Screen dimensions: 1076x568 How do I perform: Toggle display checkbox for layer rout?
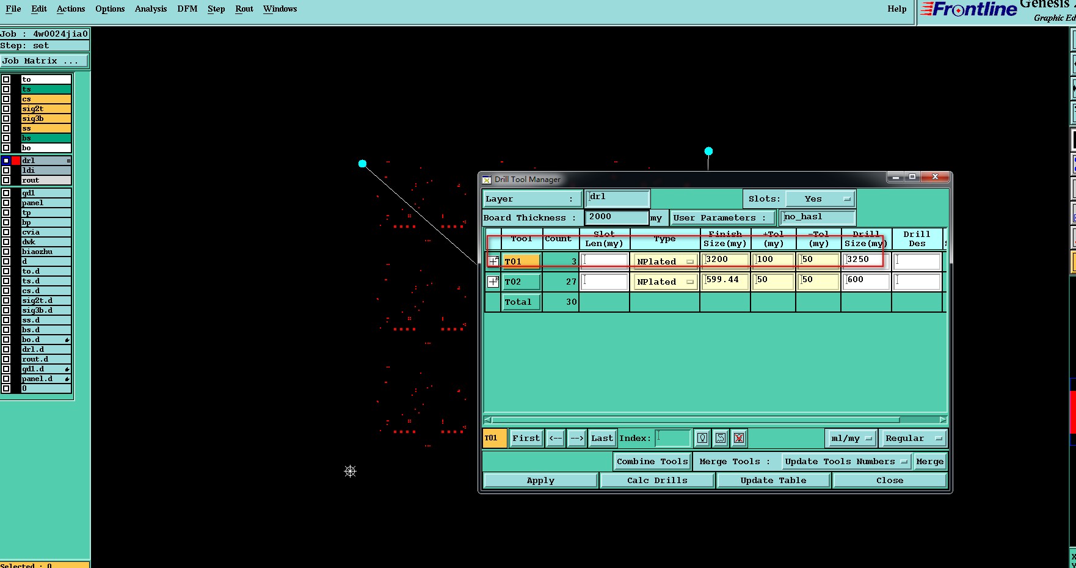[6, 180]
